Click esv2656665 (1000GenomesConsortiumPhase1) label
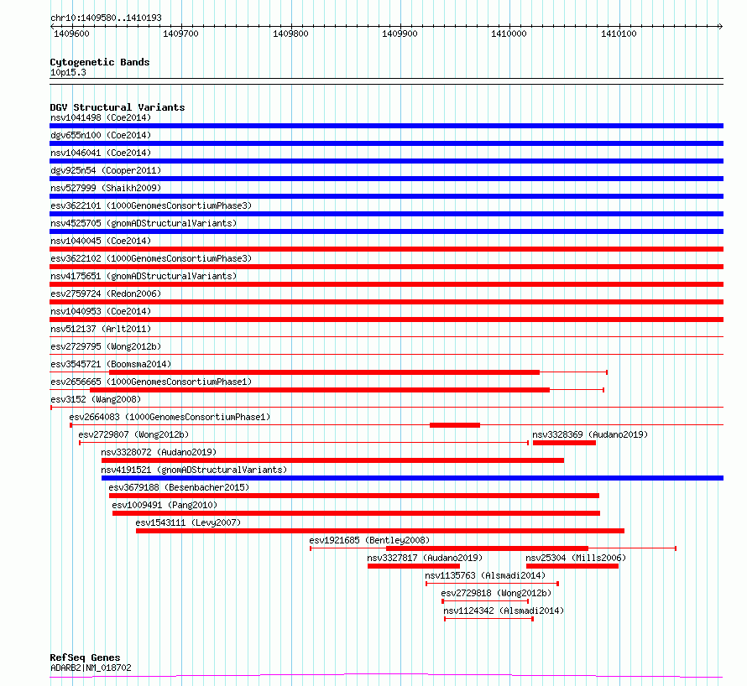Screen dimensions: 747x686 click(x=151, y=382)
